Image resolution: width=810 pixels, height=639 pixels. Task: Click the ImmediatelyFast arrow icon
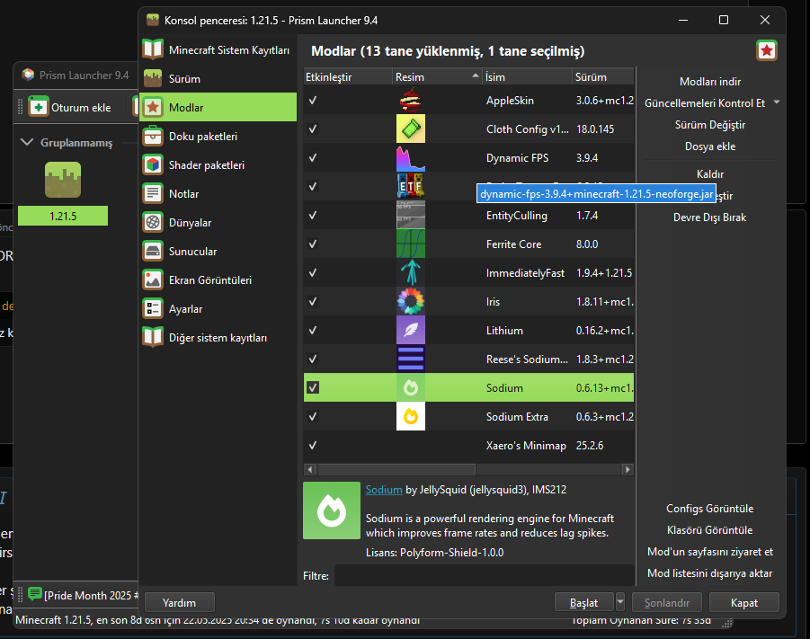[411, 272]
